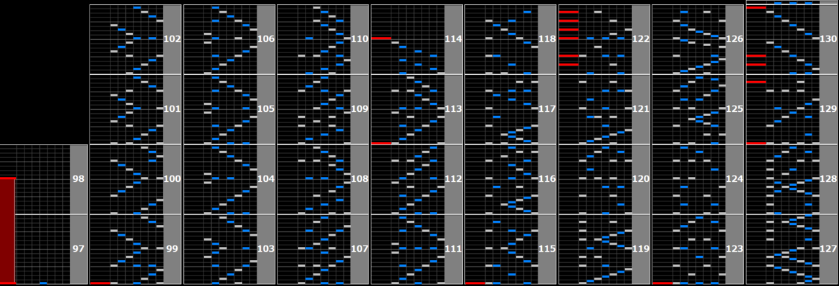Click the measure number 113 label

pos(453,109)
